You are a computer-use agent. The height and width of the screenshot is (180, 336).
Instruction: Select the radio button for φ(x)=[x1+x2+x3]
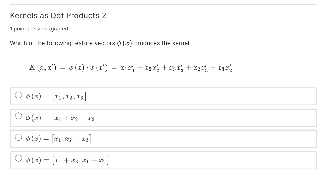tap(18, 116)
